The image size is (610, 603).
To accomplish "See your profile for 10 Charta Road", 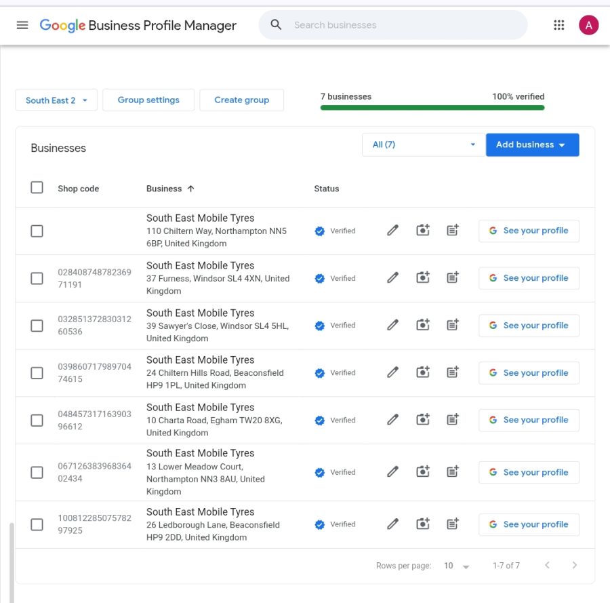I will coord(529,420).
